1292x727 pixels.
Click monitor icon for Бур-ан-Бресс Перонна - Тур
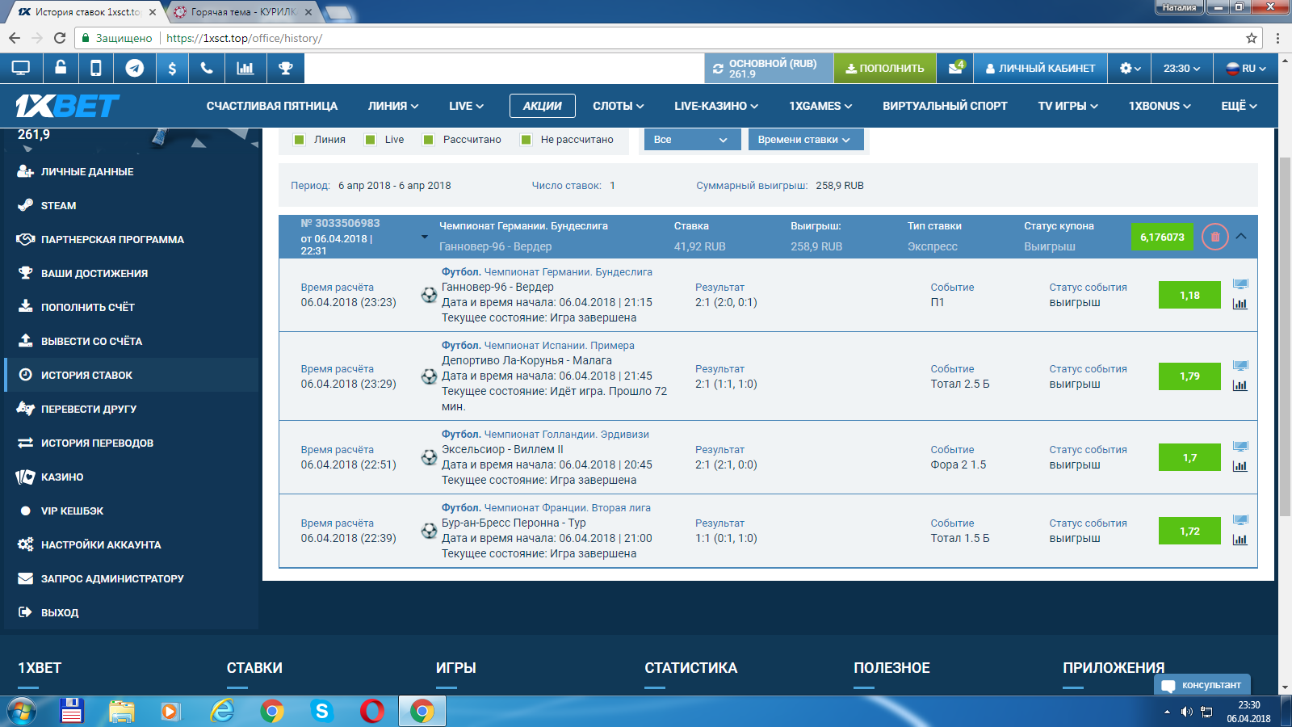(x=1240, y=520)
